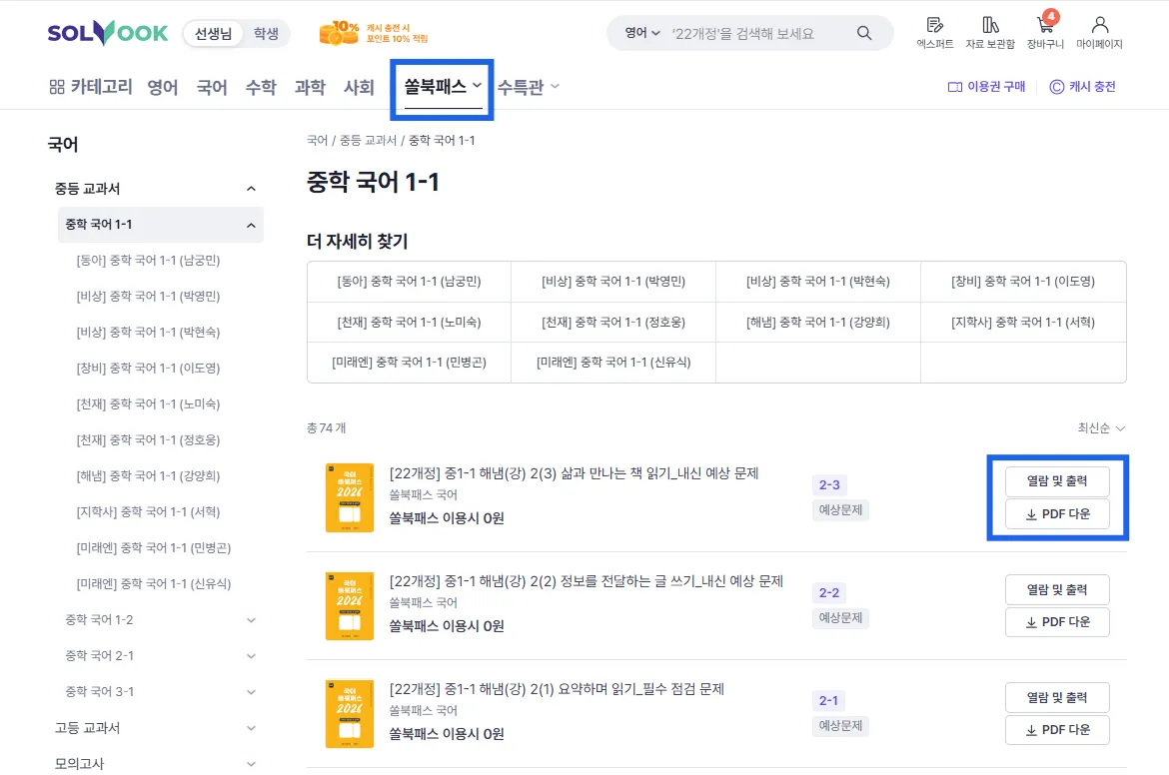Click the book thumbnail for 2(3) 삶과 만나는 책 읽기
This screenshot has width=1169, height=775.
tap(350, 497)
